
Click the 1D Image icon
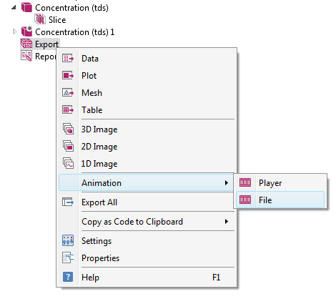pyautogui.click(x=68, y=163)
